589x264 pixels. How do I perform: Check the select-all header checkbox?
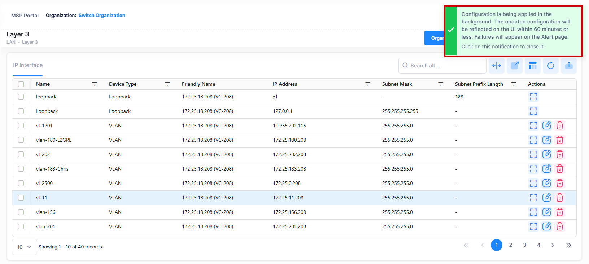pos(21,84)
